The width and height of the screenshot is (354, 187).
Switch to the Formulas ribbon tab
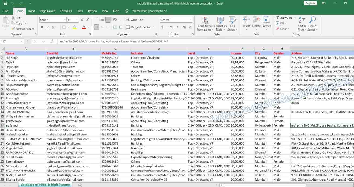click(66, 11)
